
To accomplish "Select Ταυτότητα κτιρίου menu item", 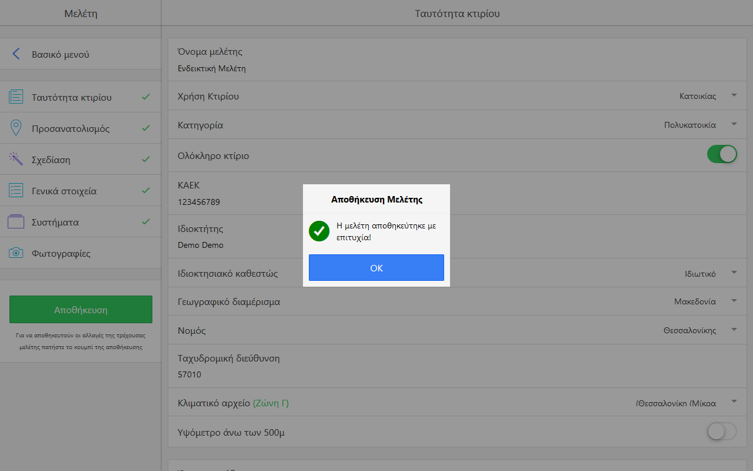I will click(81, 97).
